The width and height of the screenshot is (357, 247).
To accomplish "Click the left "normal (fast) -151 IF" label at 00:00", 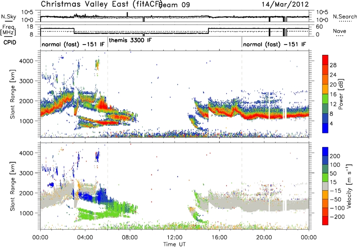I will 73,44.
